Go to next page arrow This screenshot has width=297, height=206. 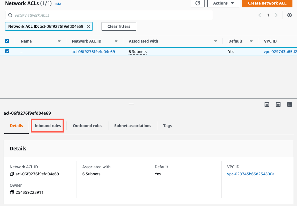coord(276,15)
